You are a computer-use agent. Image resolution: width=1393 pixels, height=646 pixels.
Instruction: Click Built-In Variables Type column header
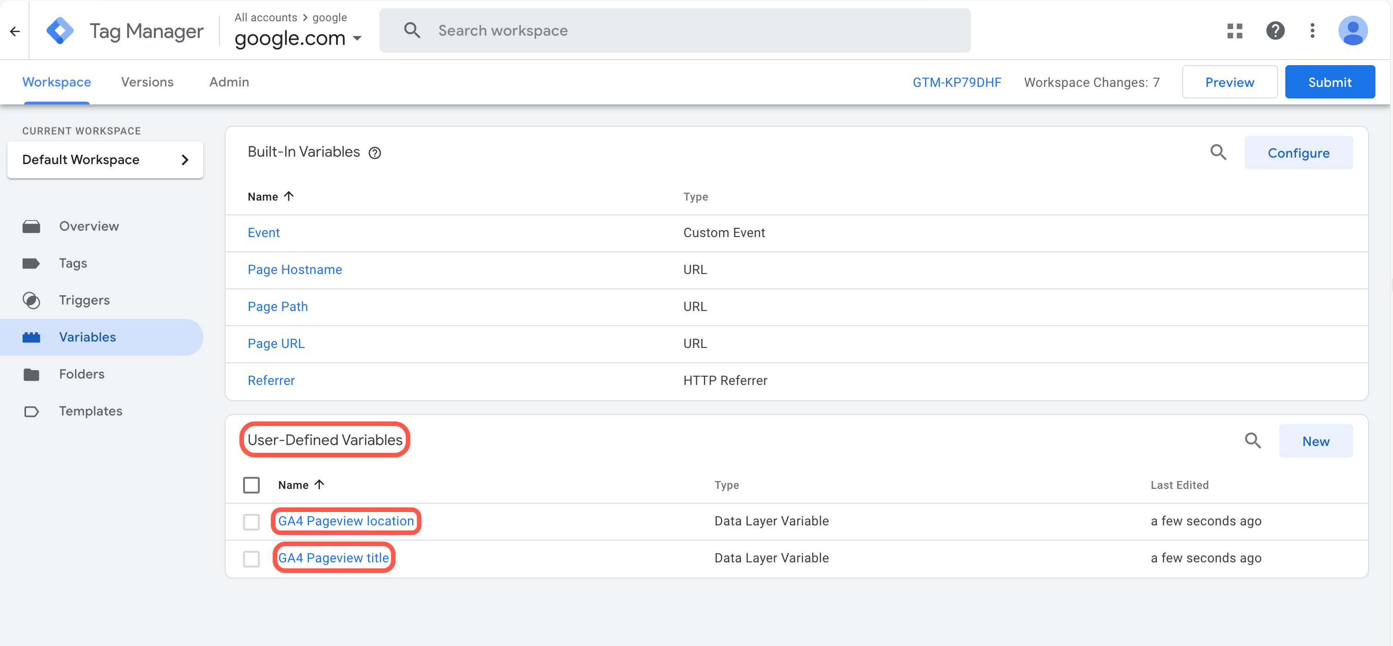[696, 197]
